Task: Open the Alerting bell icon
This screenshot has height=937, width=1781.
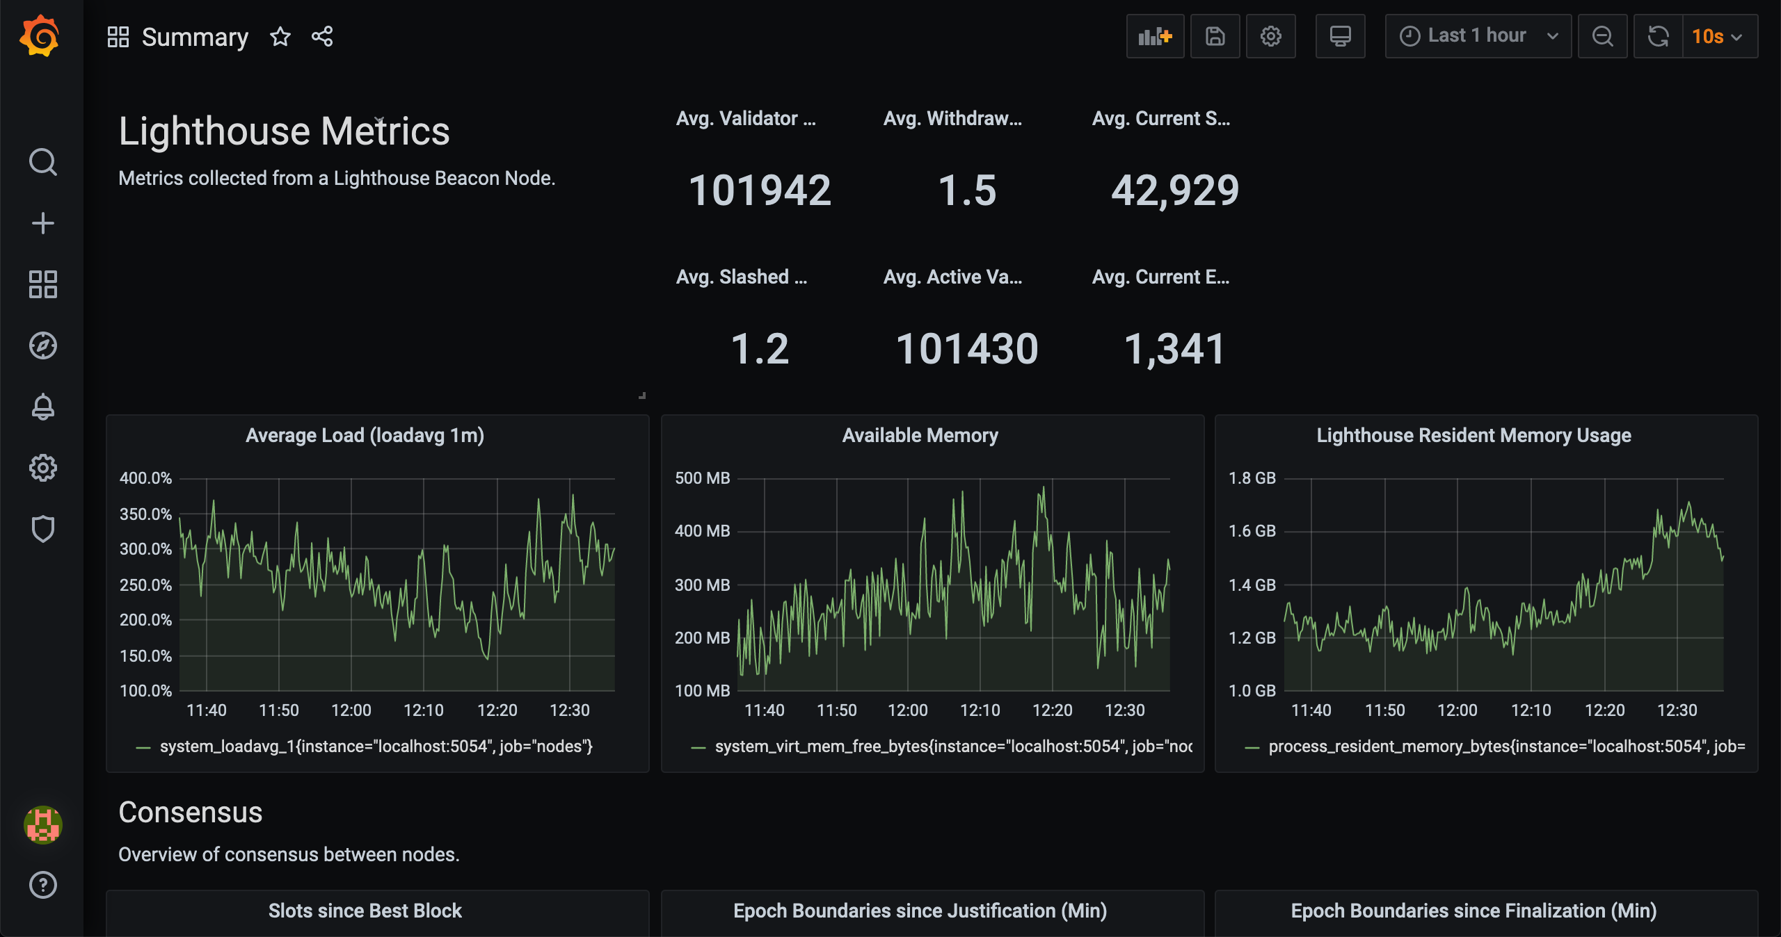Action: pyautogui.click(x=42, y=407)
